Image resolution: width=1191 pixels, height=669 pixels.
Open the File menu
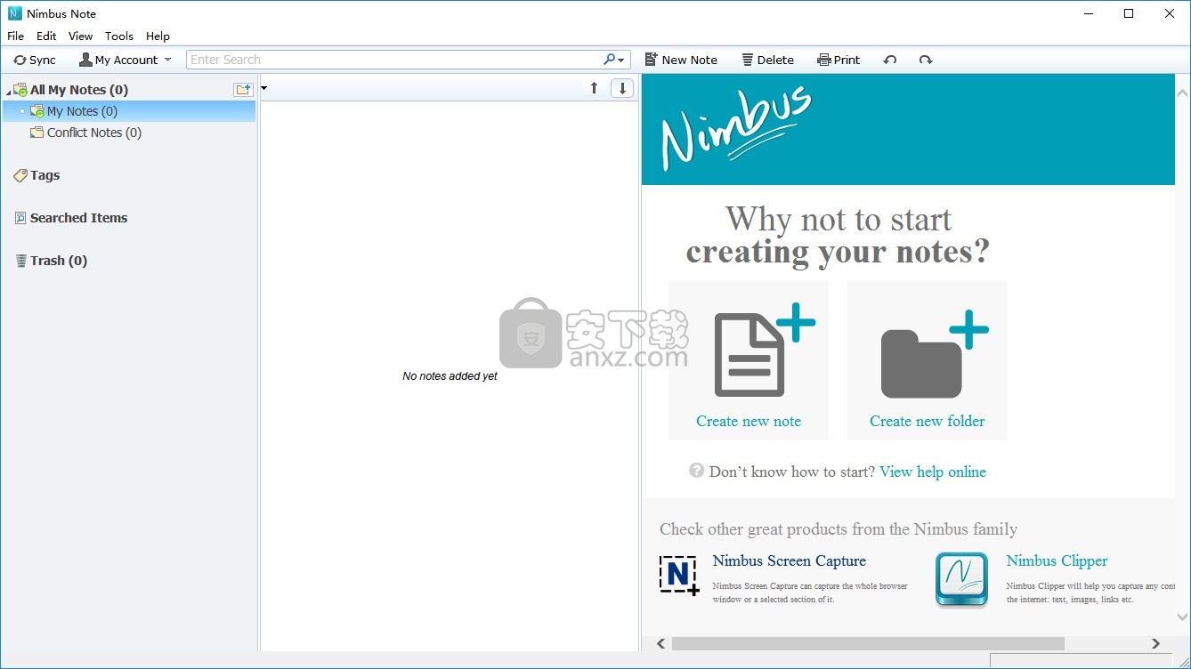(15, 36)
